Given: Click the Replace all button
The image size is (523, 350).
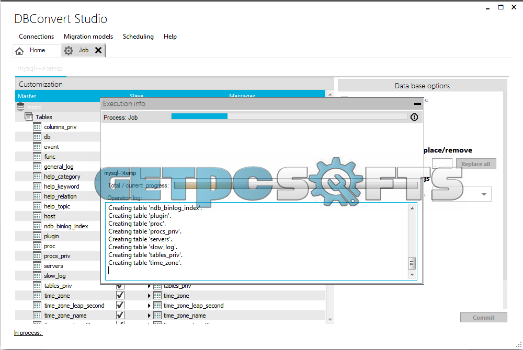Looking at the screenshot, I should pos(475,164).
